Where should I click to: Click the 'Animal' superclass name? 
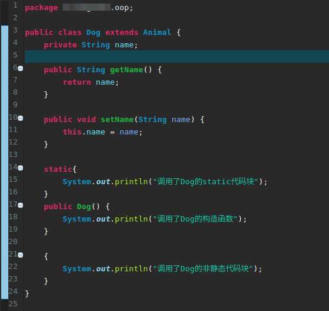pos(157,33)
